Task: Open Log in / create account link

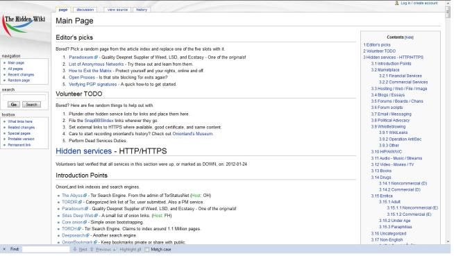Action: 419,3
